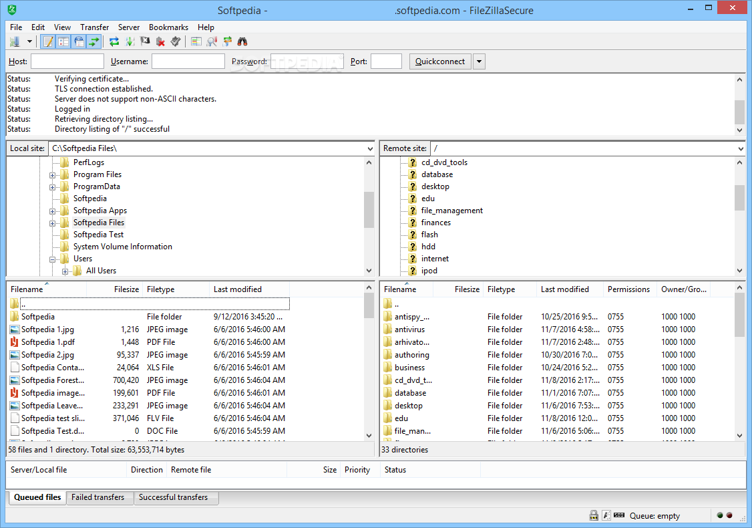
Task: Open the Site Manager dropdown arrow
Action: (x=29, y=41)
